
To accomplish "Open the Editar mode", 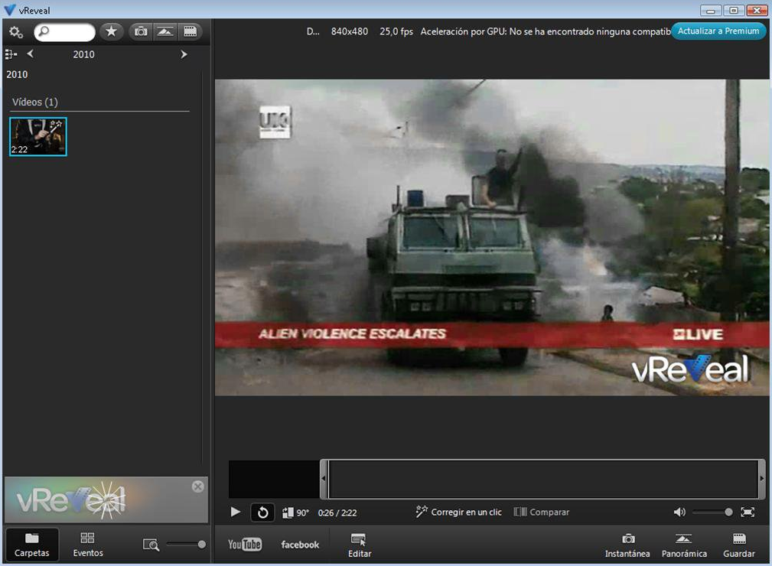I will [x=360, y=545].
